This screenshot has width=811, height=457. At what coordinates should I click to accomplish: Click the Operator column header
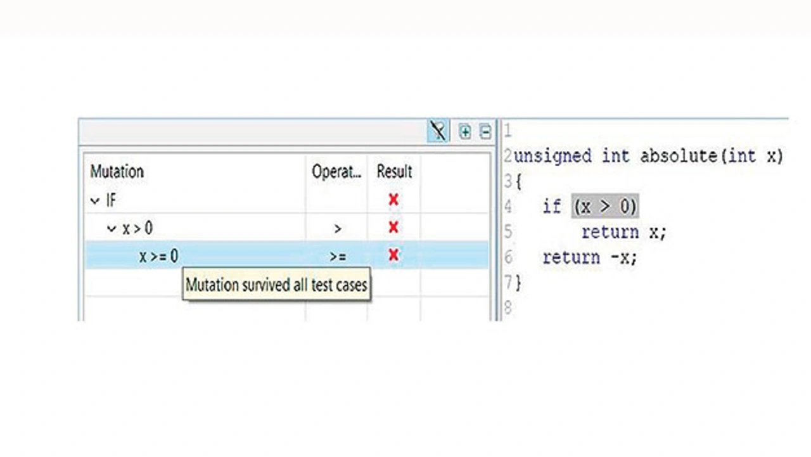(x=336, y=172)
